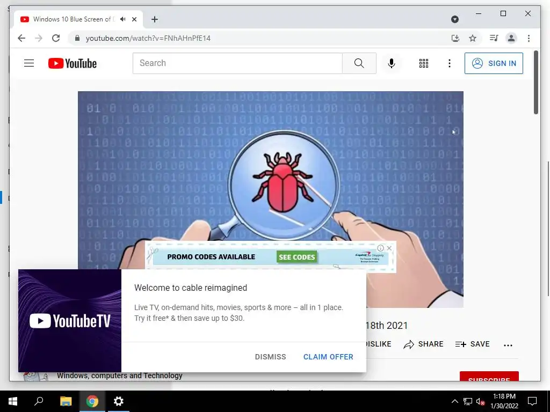Click SEE CODES on ad banner
The height and width of the screenshot is (412, 550).
(296, 257)
